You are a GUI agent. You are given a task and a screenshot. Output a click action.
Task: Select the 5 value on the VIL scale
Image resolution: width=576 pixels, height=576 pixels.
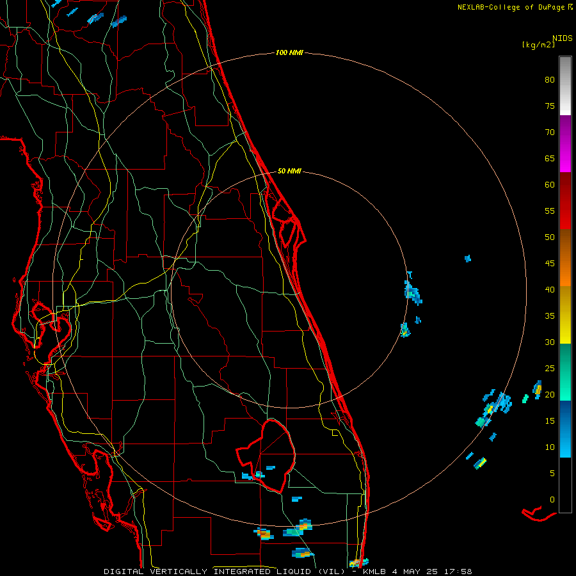[552, 473]
